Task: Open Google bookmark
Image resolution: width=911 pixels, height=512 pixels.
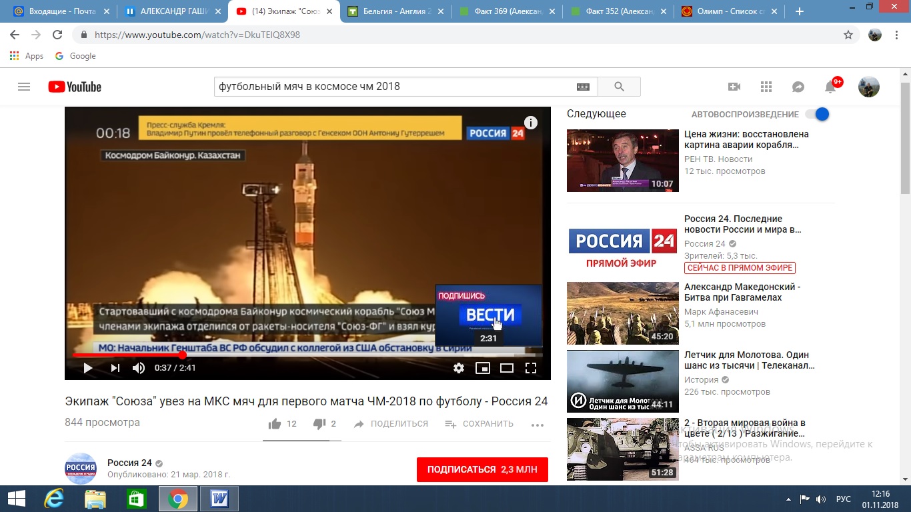Action: coord(75,56)
